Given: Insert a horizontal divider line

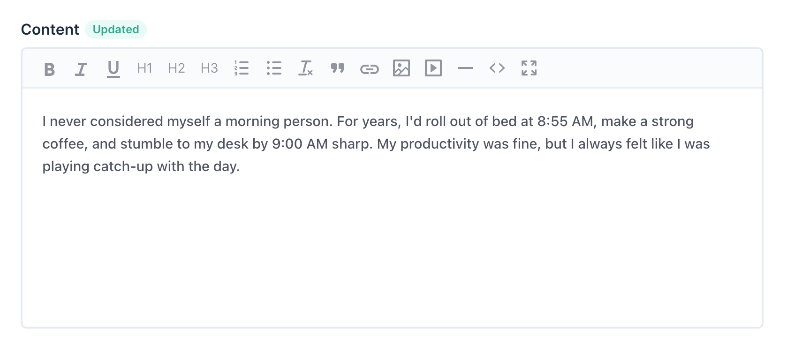Looking at the screenshot, I should (x=465, y=68).
